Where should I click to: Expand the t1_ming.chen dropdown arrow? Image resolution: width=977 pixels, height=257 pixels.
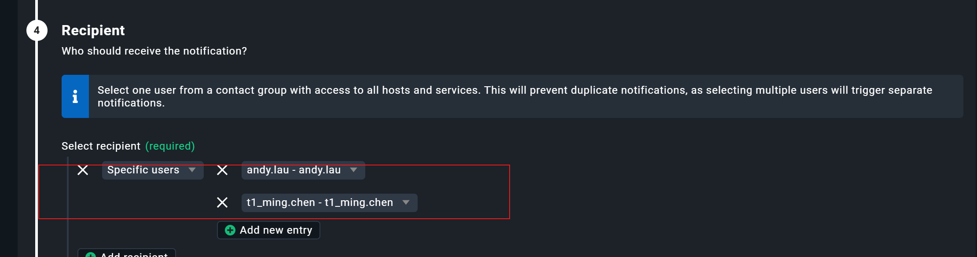pyautogui.click(x=406, y=202)
